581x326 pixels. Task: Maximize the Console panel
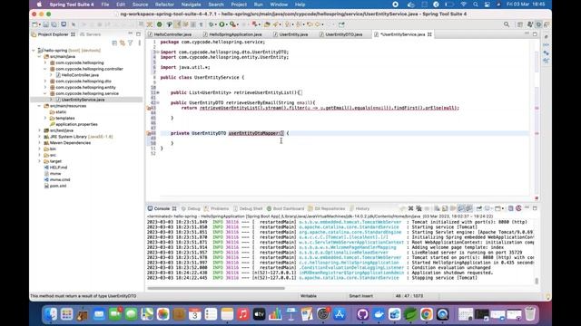tap(535, 208)
